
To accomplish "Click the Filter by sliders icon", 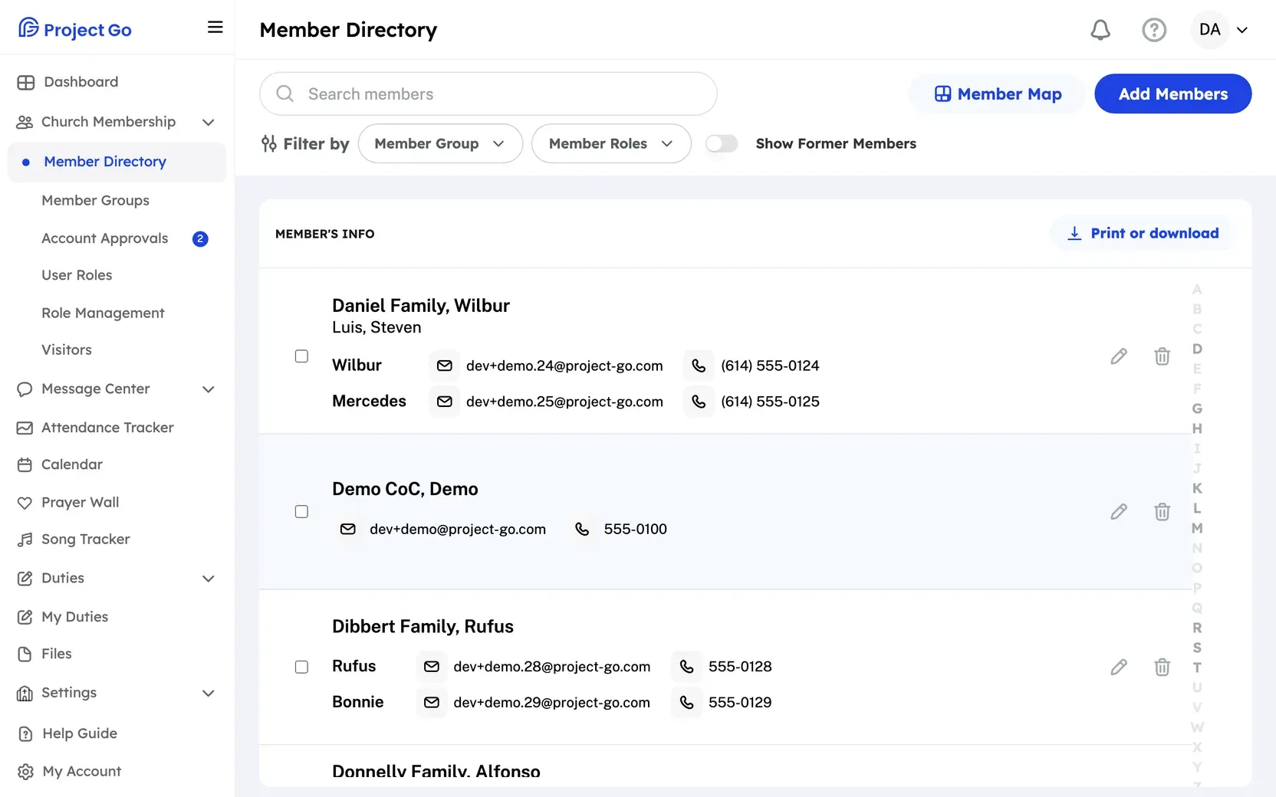I will click(268, 143).
